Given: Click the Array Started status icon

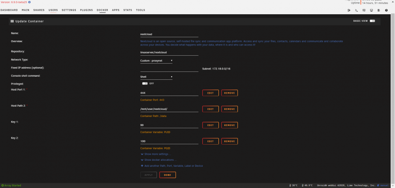Looking at the screenshot, I should 2,186.
